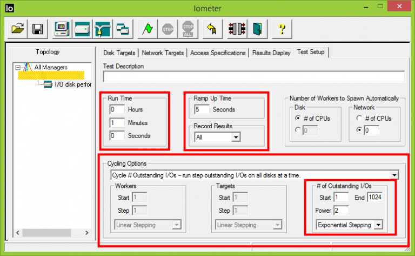The height and width of the screenshot is (256, 415).
Task: Click the Save configuration floppy disk icon
Action: pyautogui.click(x=37, y=29)
